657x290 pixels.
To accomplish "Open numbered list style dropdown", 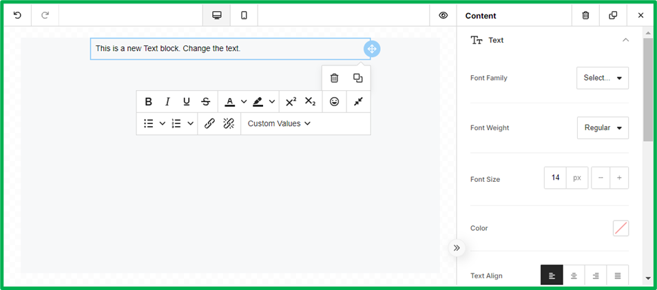I will coord(191,123).
